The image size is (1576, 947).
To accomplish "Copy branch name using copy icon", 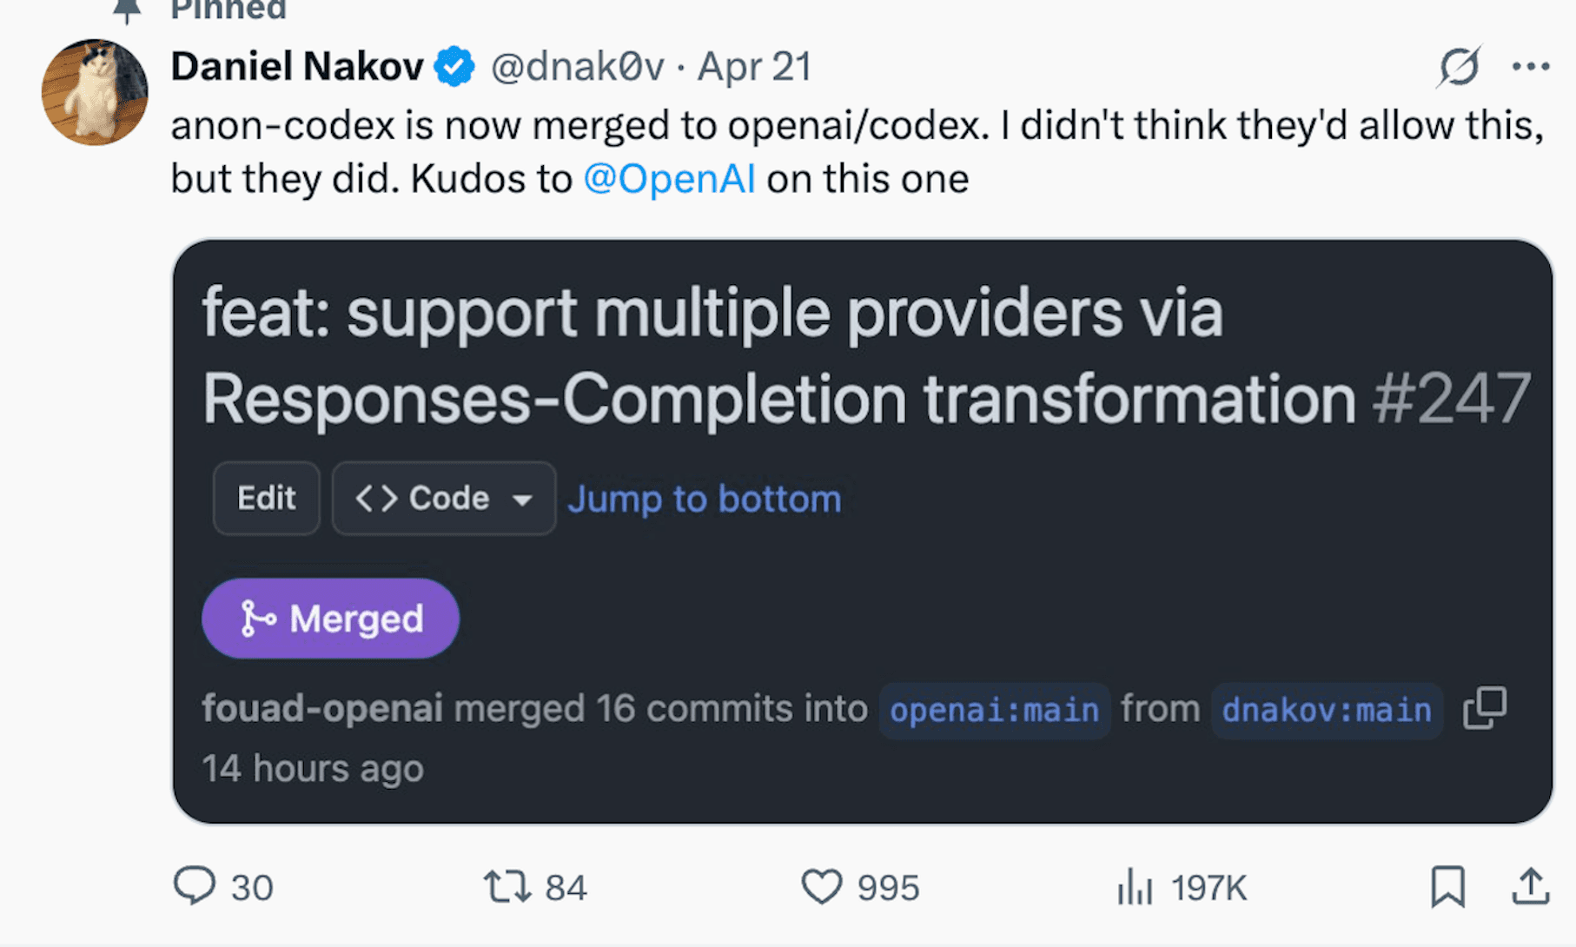I will 1485,708.
